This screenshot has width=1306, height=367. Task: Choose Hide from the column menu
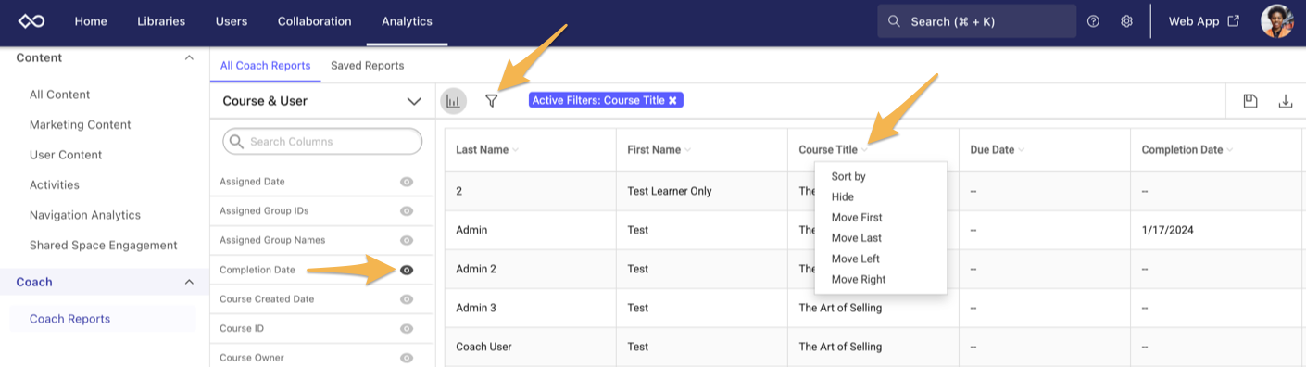843,196
